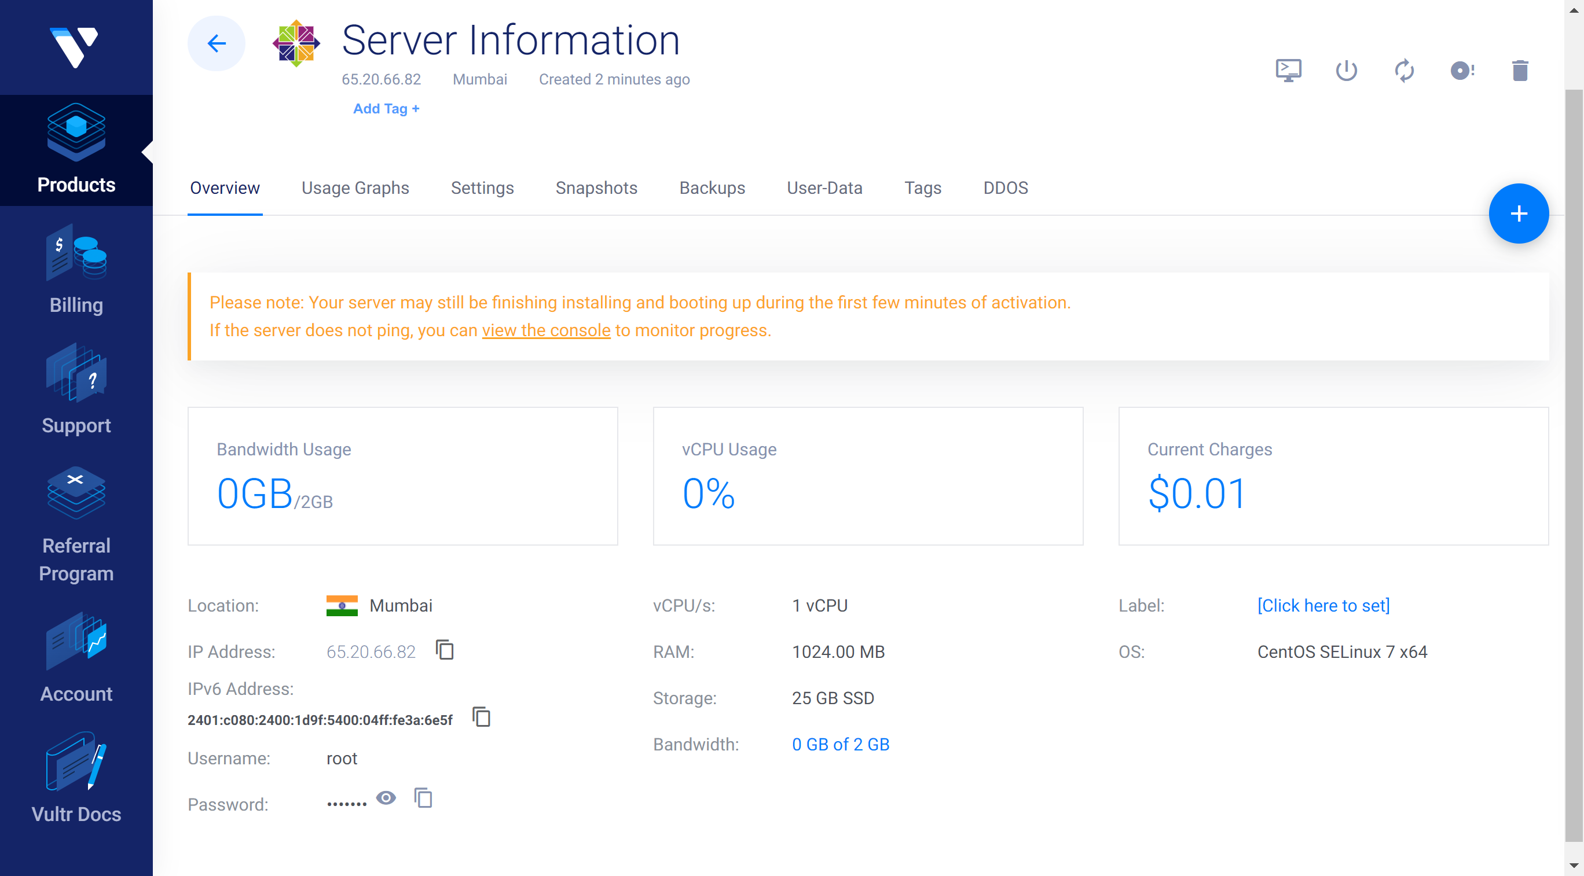1584x876 pixels.
Task: Go back using the arrow button
Action: click(217, 43)
